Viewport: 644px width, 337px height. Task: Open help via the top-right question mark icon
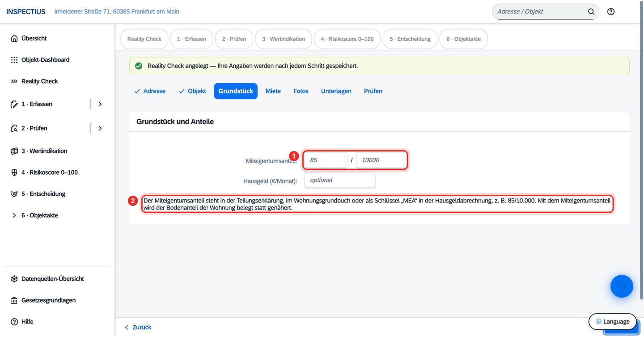(x=611, y=12)
